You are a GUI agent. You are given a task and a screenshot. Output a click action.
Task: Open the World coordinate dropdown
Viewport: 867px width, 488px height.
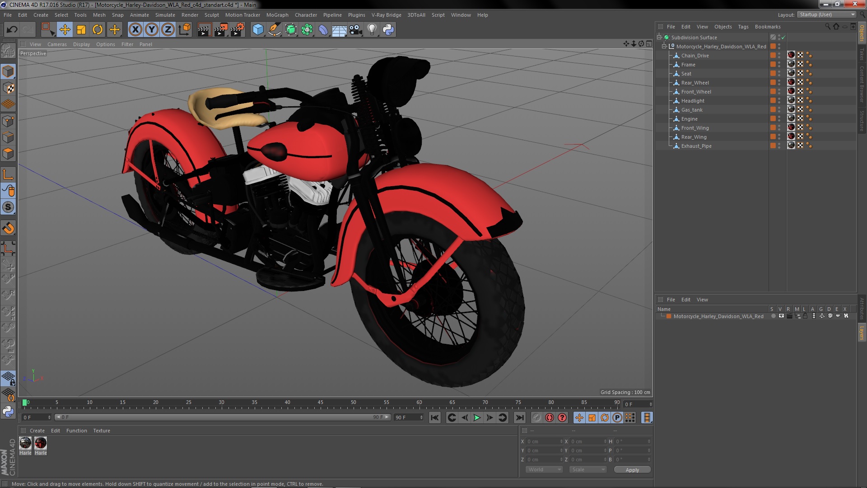click(544, 470)
